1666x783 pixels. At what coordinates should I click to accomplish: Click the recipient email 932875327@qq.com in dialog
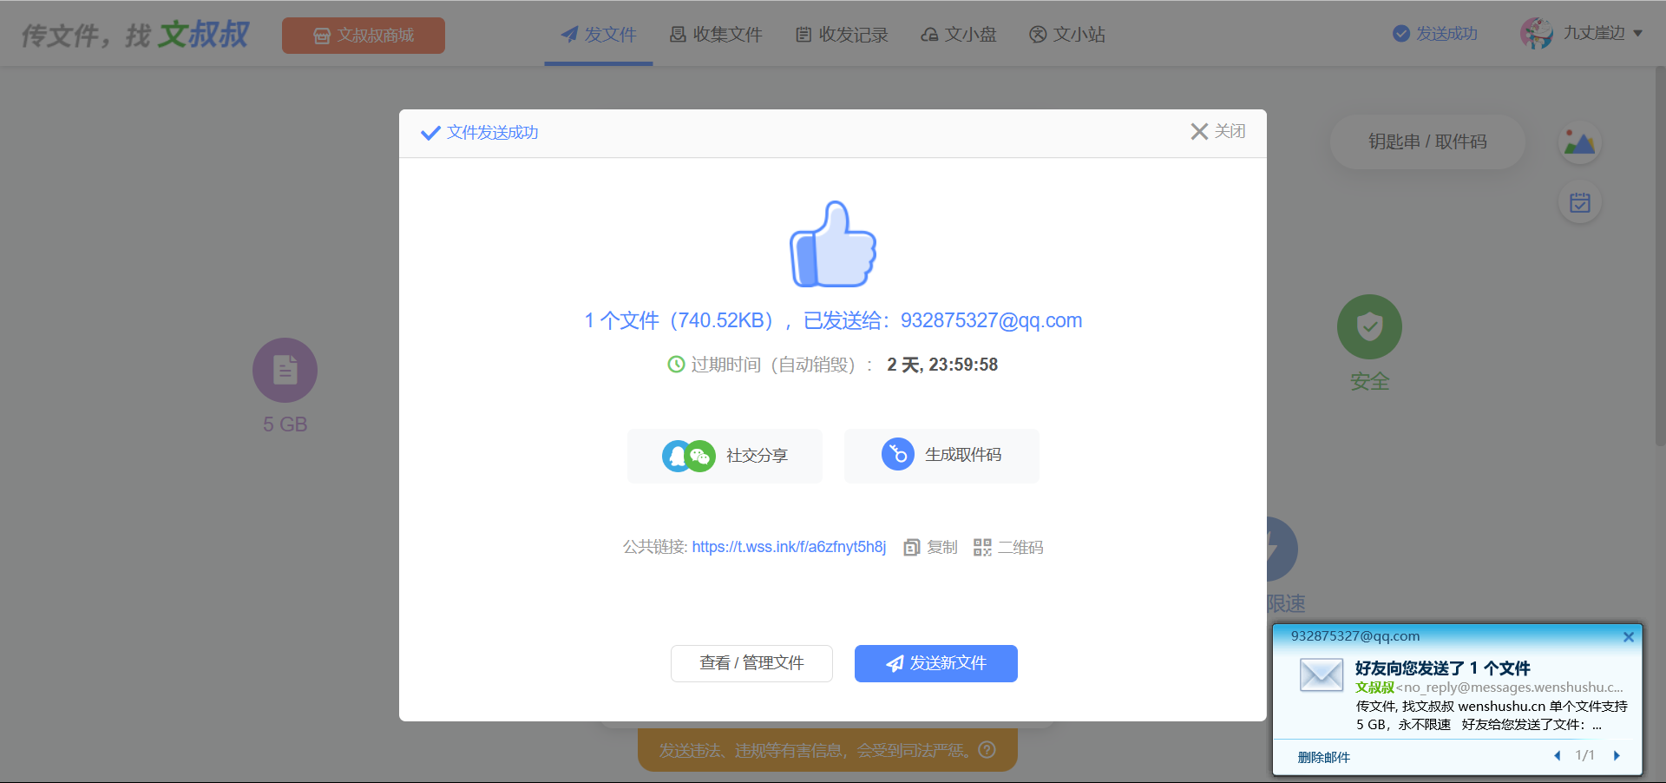991,320
